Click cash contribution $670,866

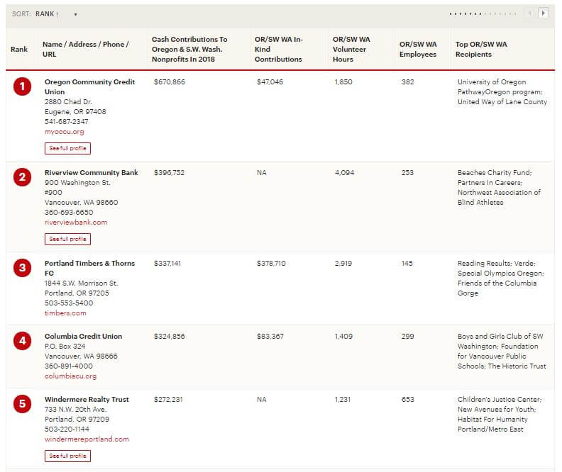[x=170, y=82]
